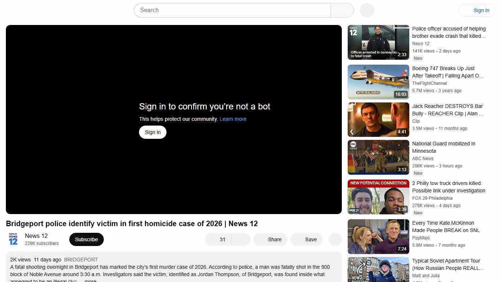Open the more actions button beside Save
This screenshot has width=501, height=282.
[x=335, y=239]
